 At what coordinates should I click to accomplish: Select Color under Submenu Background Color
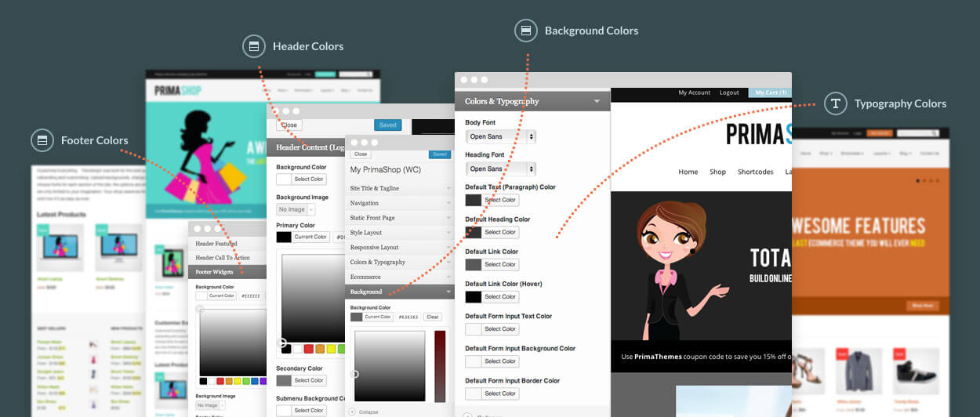tap(309, 410)
